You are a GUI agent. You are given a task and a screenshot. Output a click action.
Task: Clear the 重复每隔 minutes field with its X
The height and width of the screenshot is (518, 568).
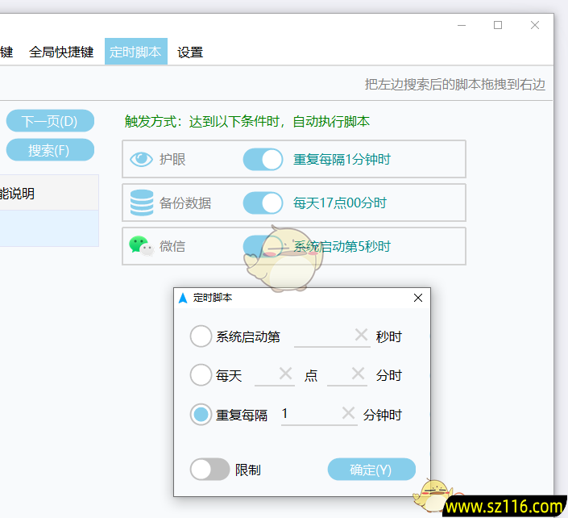click(x=349, y=412)
